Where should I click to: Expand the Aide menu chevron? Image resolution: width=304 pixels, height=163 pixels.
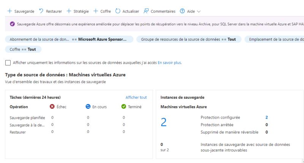pyautogui.click(x=199, y=11)
